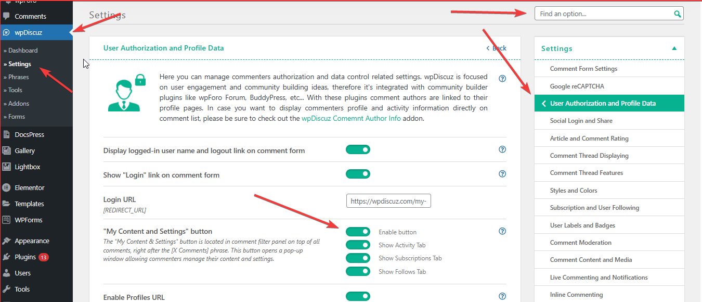Click the Find an option search box
Screen dimensions: 702x302
[x=603, y=14]
